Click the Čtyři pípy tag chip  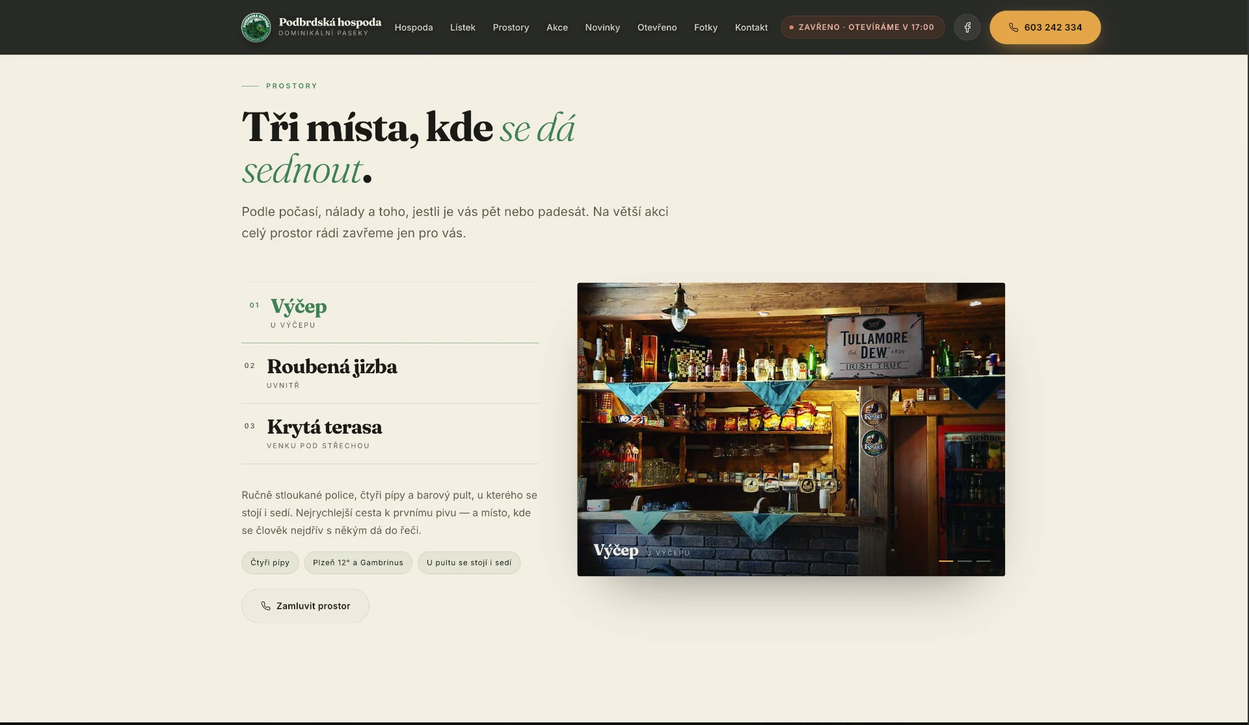tap(270, 562)
